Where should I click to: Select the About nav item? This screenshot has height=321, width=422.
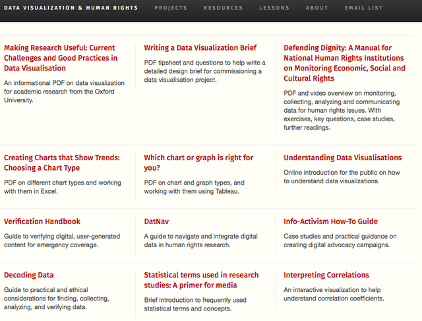pyautogui.click(x=316, y=8)
